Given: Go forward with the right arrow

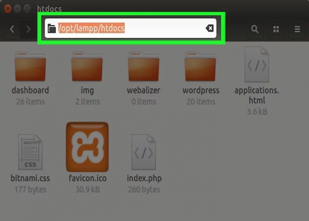Looking at the screenshot, I should (x=28, y=29).
